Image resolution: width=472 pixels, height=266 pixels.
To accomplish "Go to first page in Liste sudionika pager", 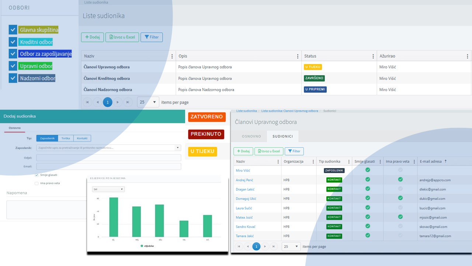I will coord(87,102).
